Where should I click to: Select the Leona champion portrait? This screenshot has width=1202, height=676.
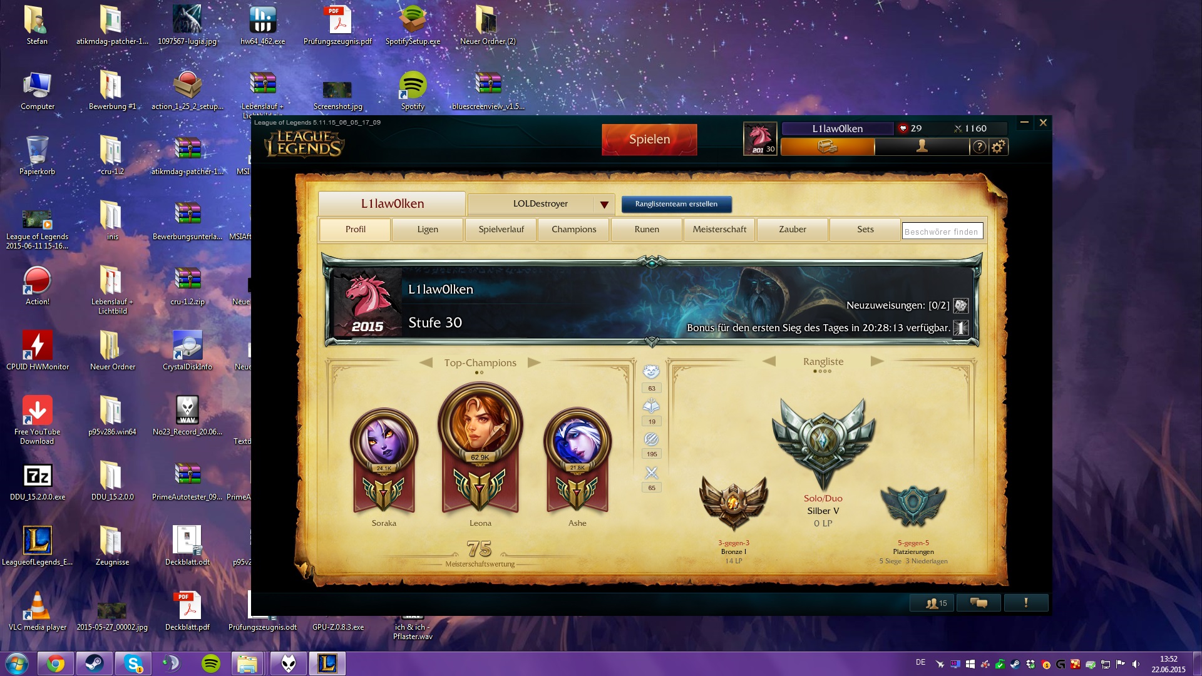(x=480, y=422)
